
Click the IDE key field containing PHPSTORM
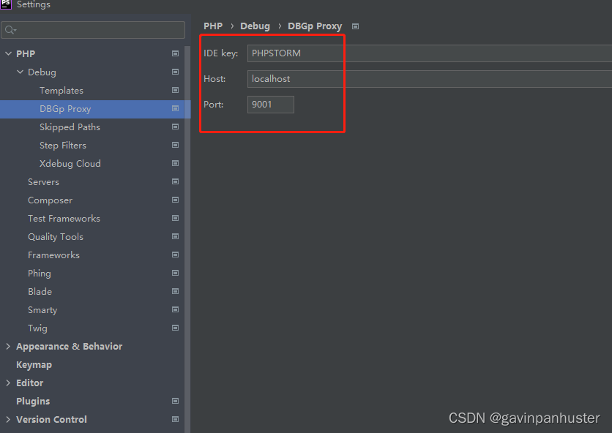coord(430,53)
